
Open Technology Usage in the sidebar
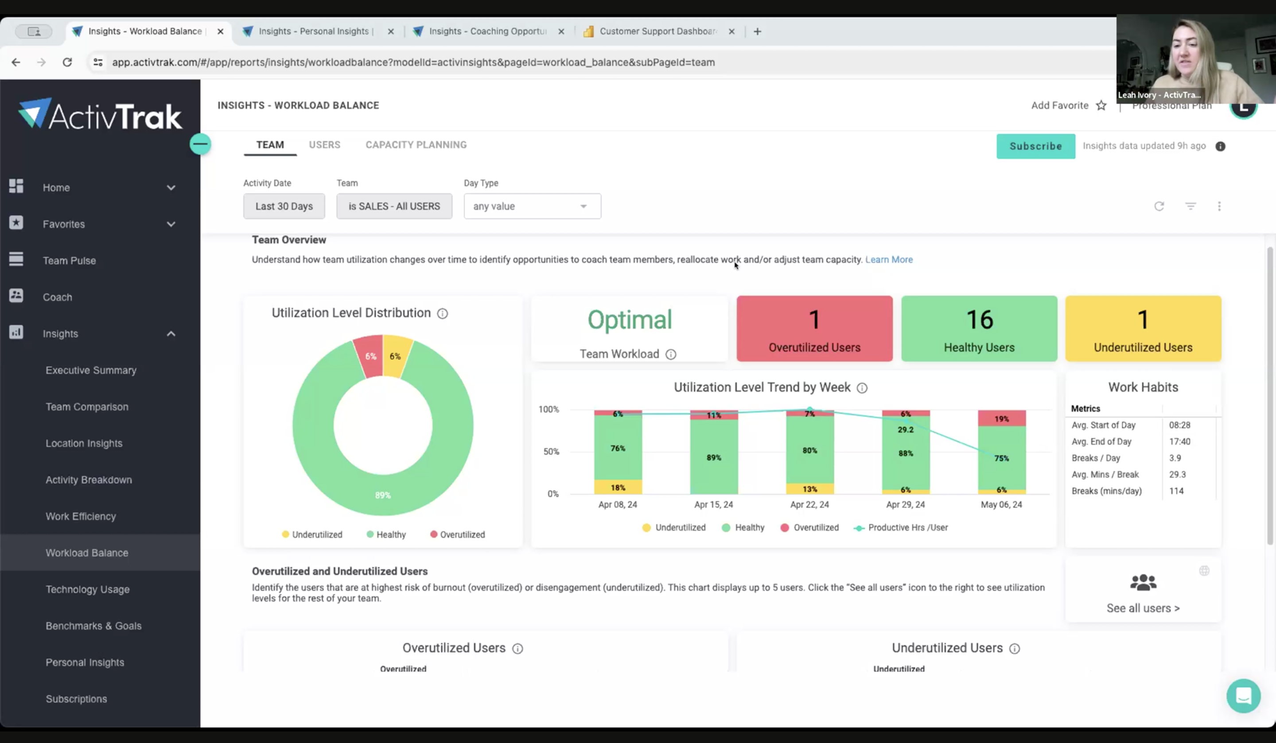coord(88,590)
